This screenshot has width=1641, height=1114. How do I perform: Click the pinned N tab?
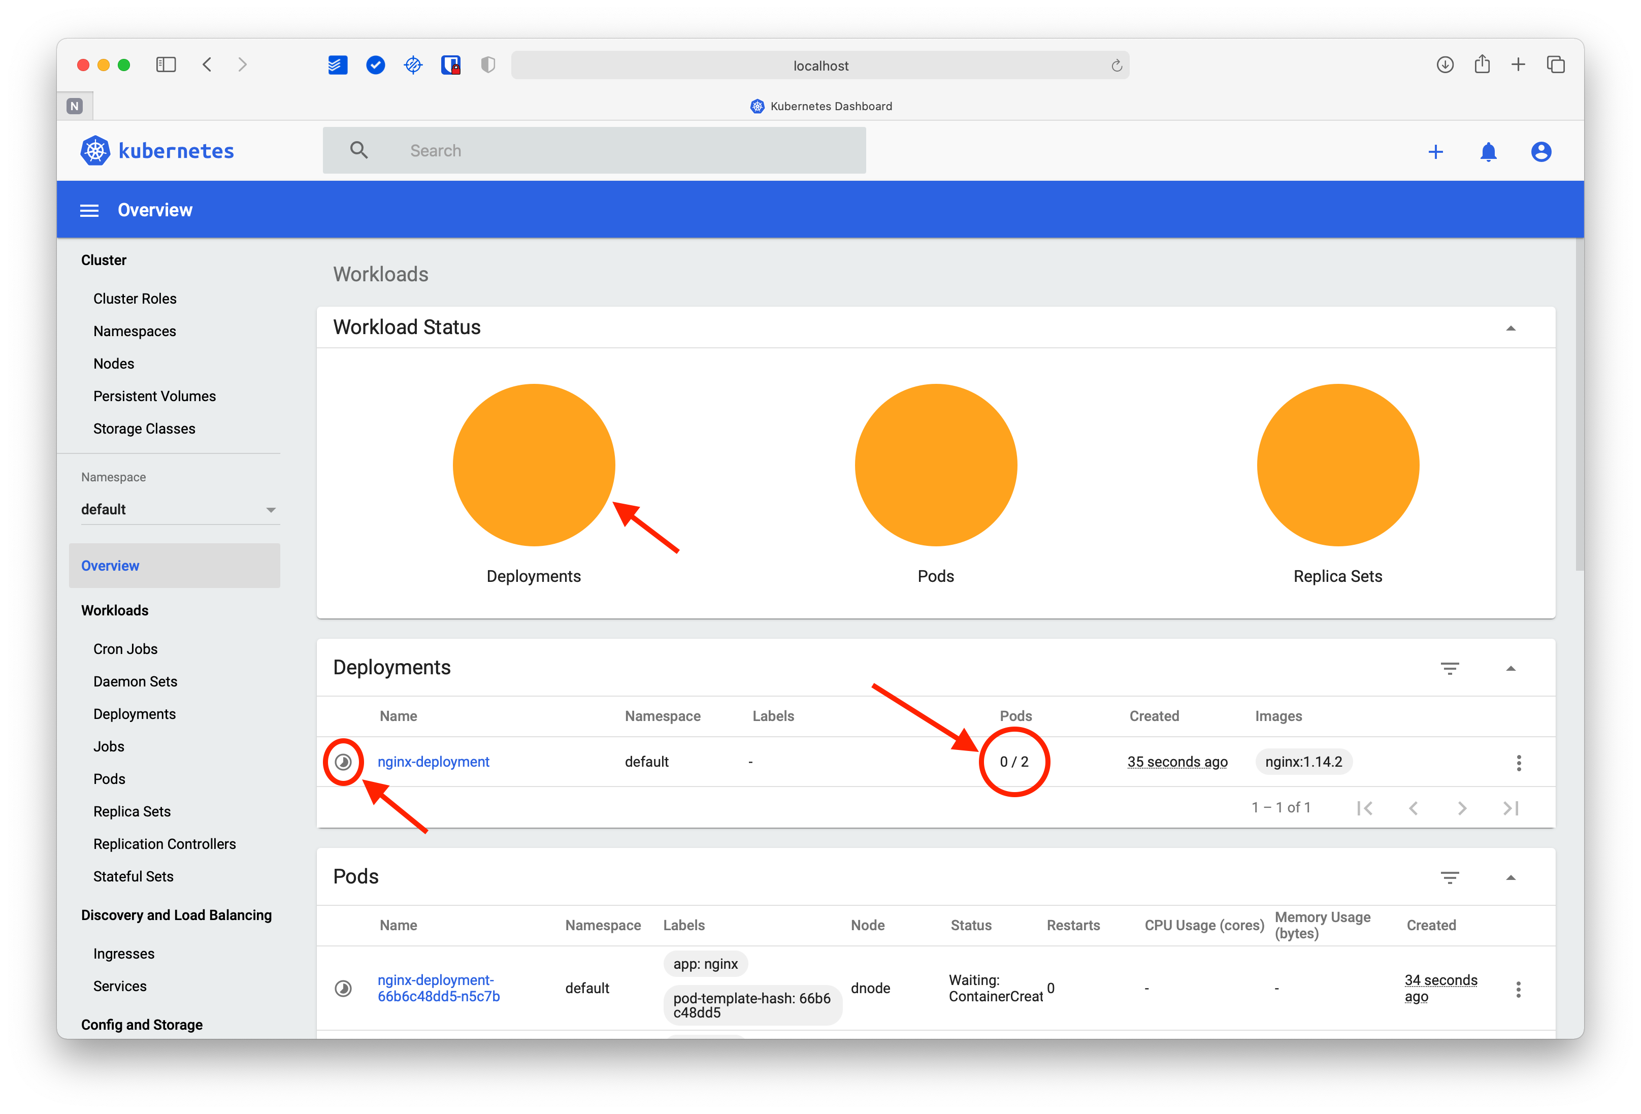(x=74, y=106)
